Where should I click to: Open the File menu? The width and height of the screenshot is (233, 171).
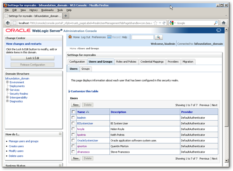coord(7,10)
